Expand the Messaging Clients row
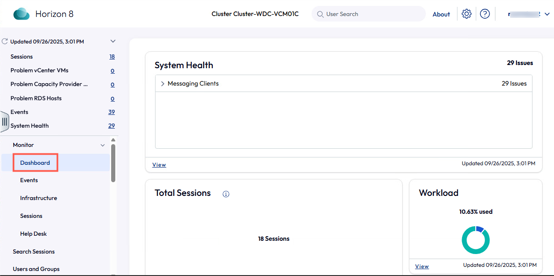This screenshot has width=554, height=276. point(162,84)
